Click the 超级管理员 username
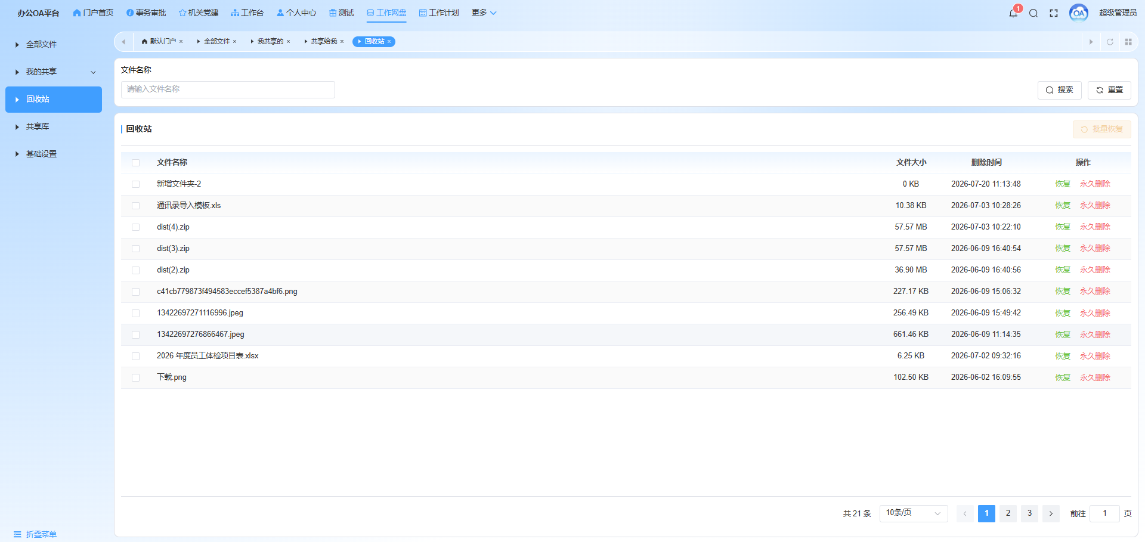 (1118, 13)
